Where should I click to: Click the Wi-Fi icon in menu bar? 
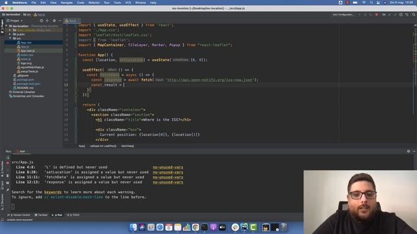(364, 3)
